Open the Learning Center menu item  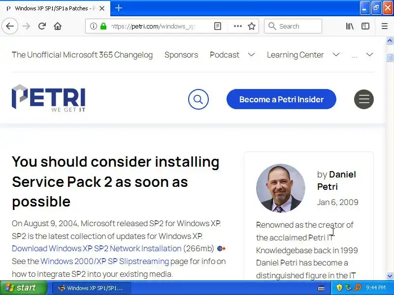click(x=295, y=55)
